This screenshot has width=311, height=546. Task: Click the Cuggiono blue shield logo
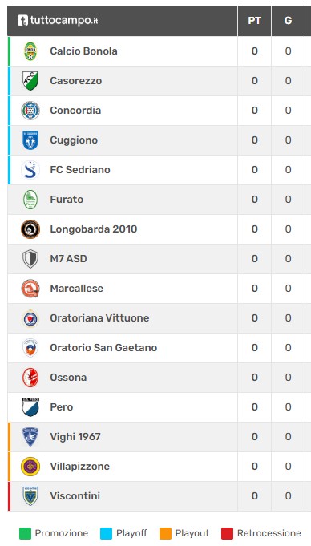(x=30, y=140)
